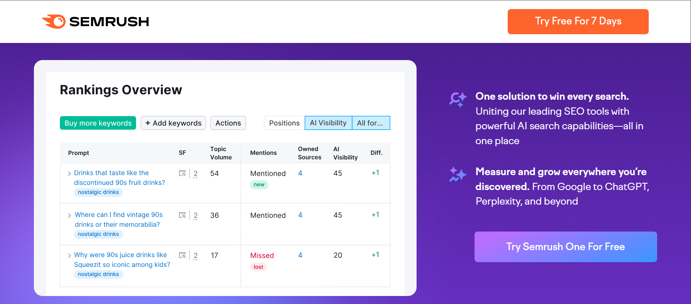Click the Topic Volume column header
691x304 pixels.
pyautogui.click(x=221, y=153)
